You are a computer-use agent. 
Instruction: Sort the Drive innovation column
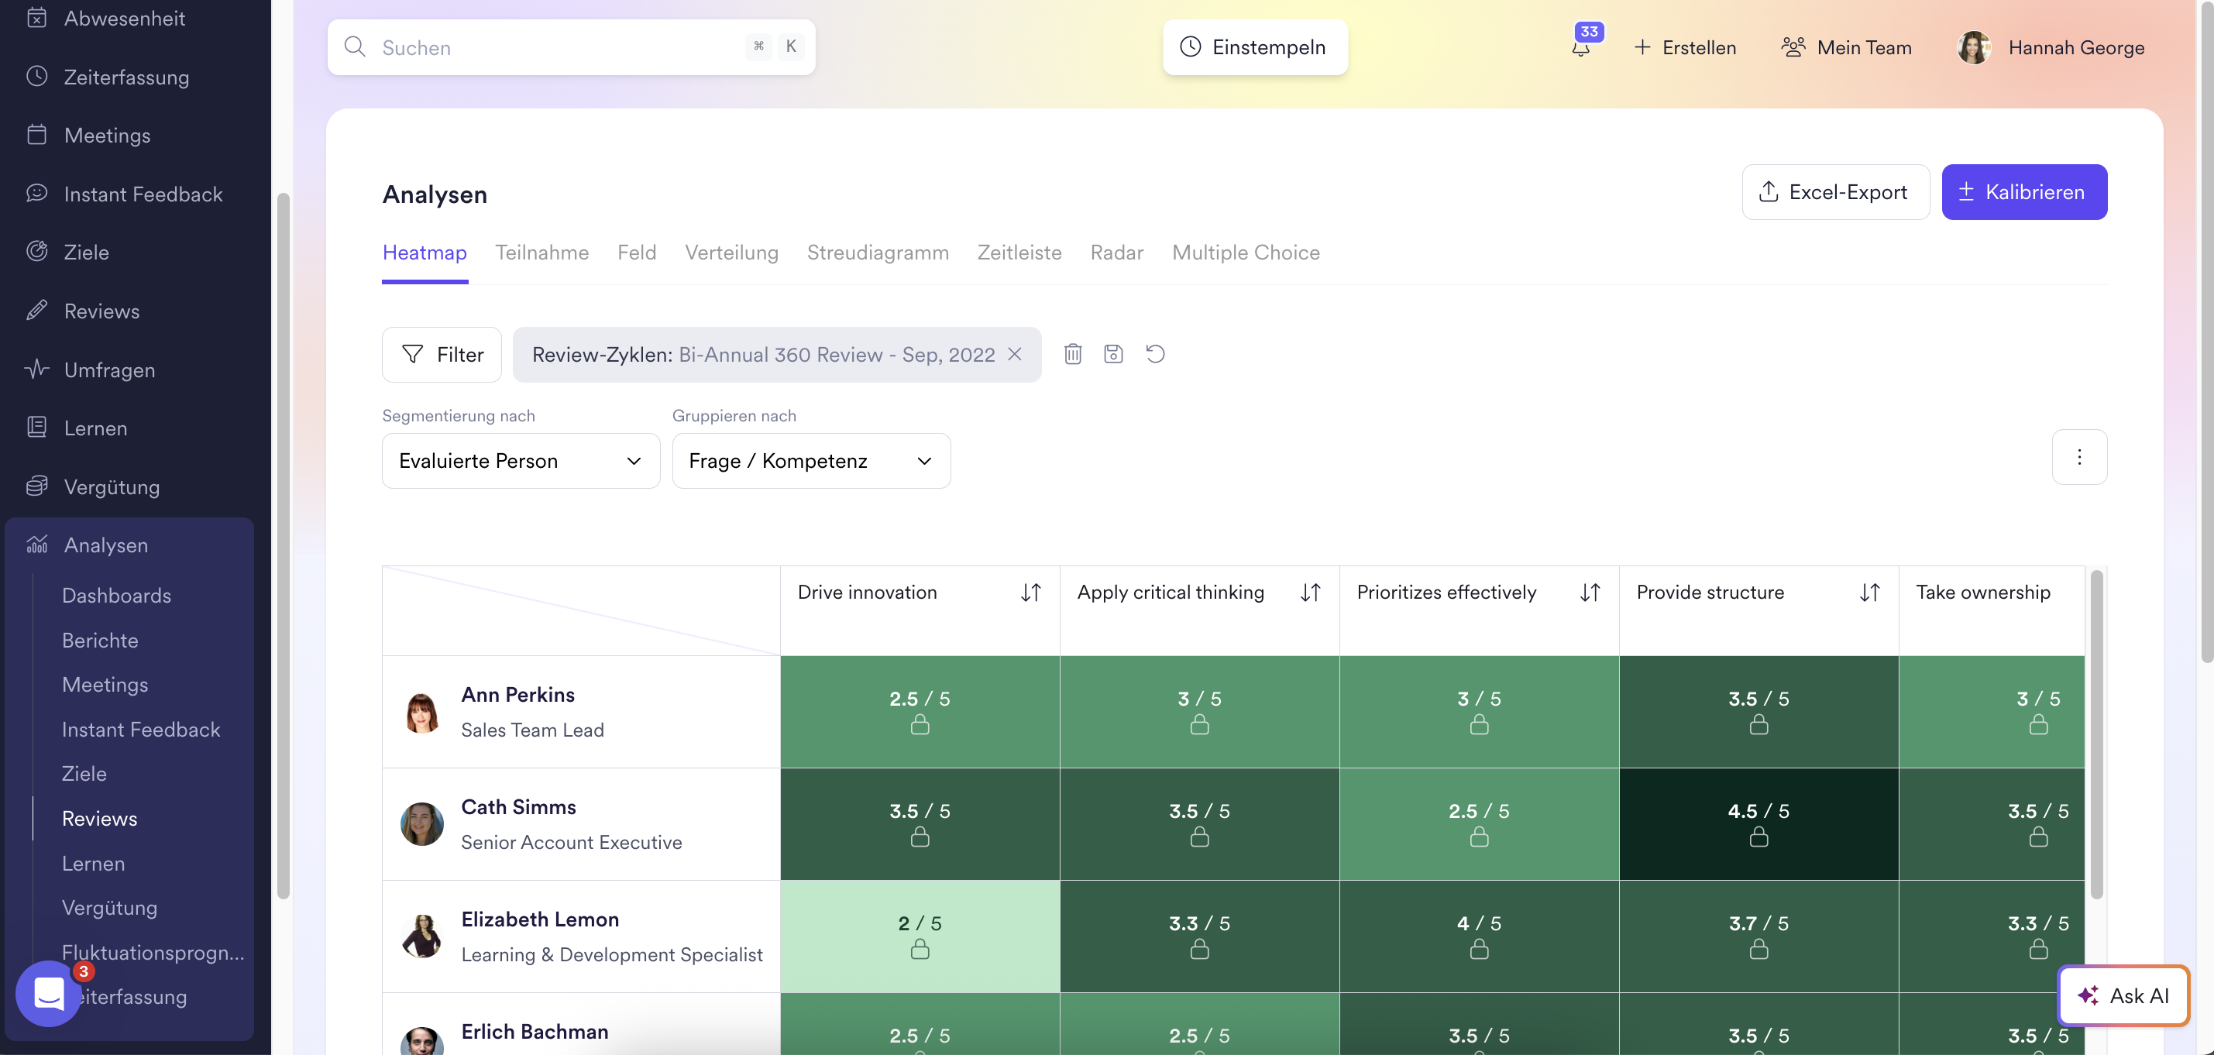[1030, 592]
